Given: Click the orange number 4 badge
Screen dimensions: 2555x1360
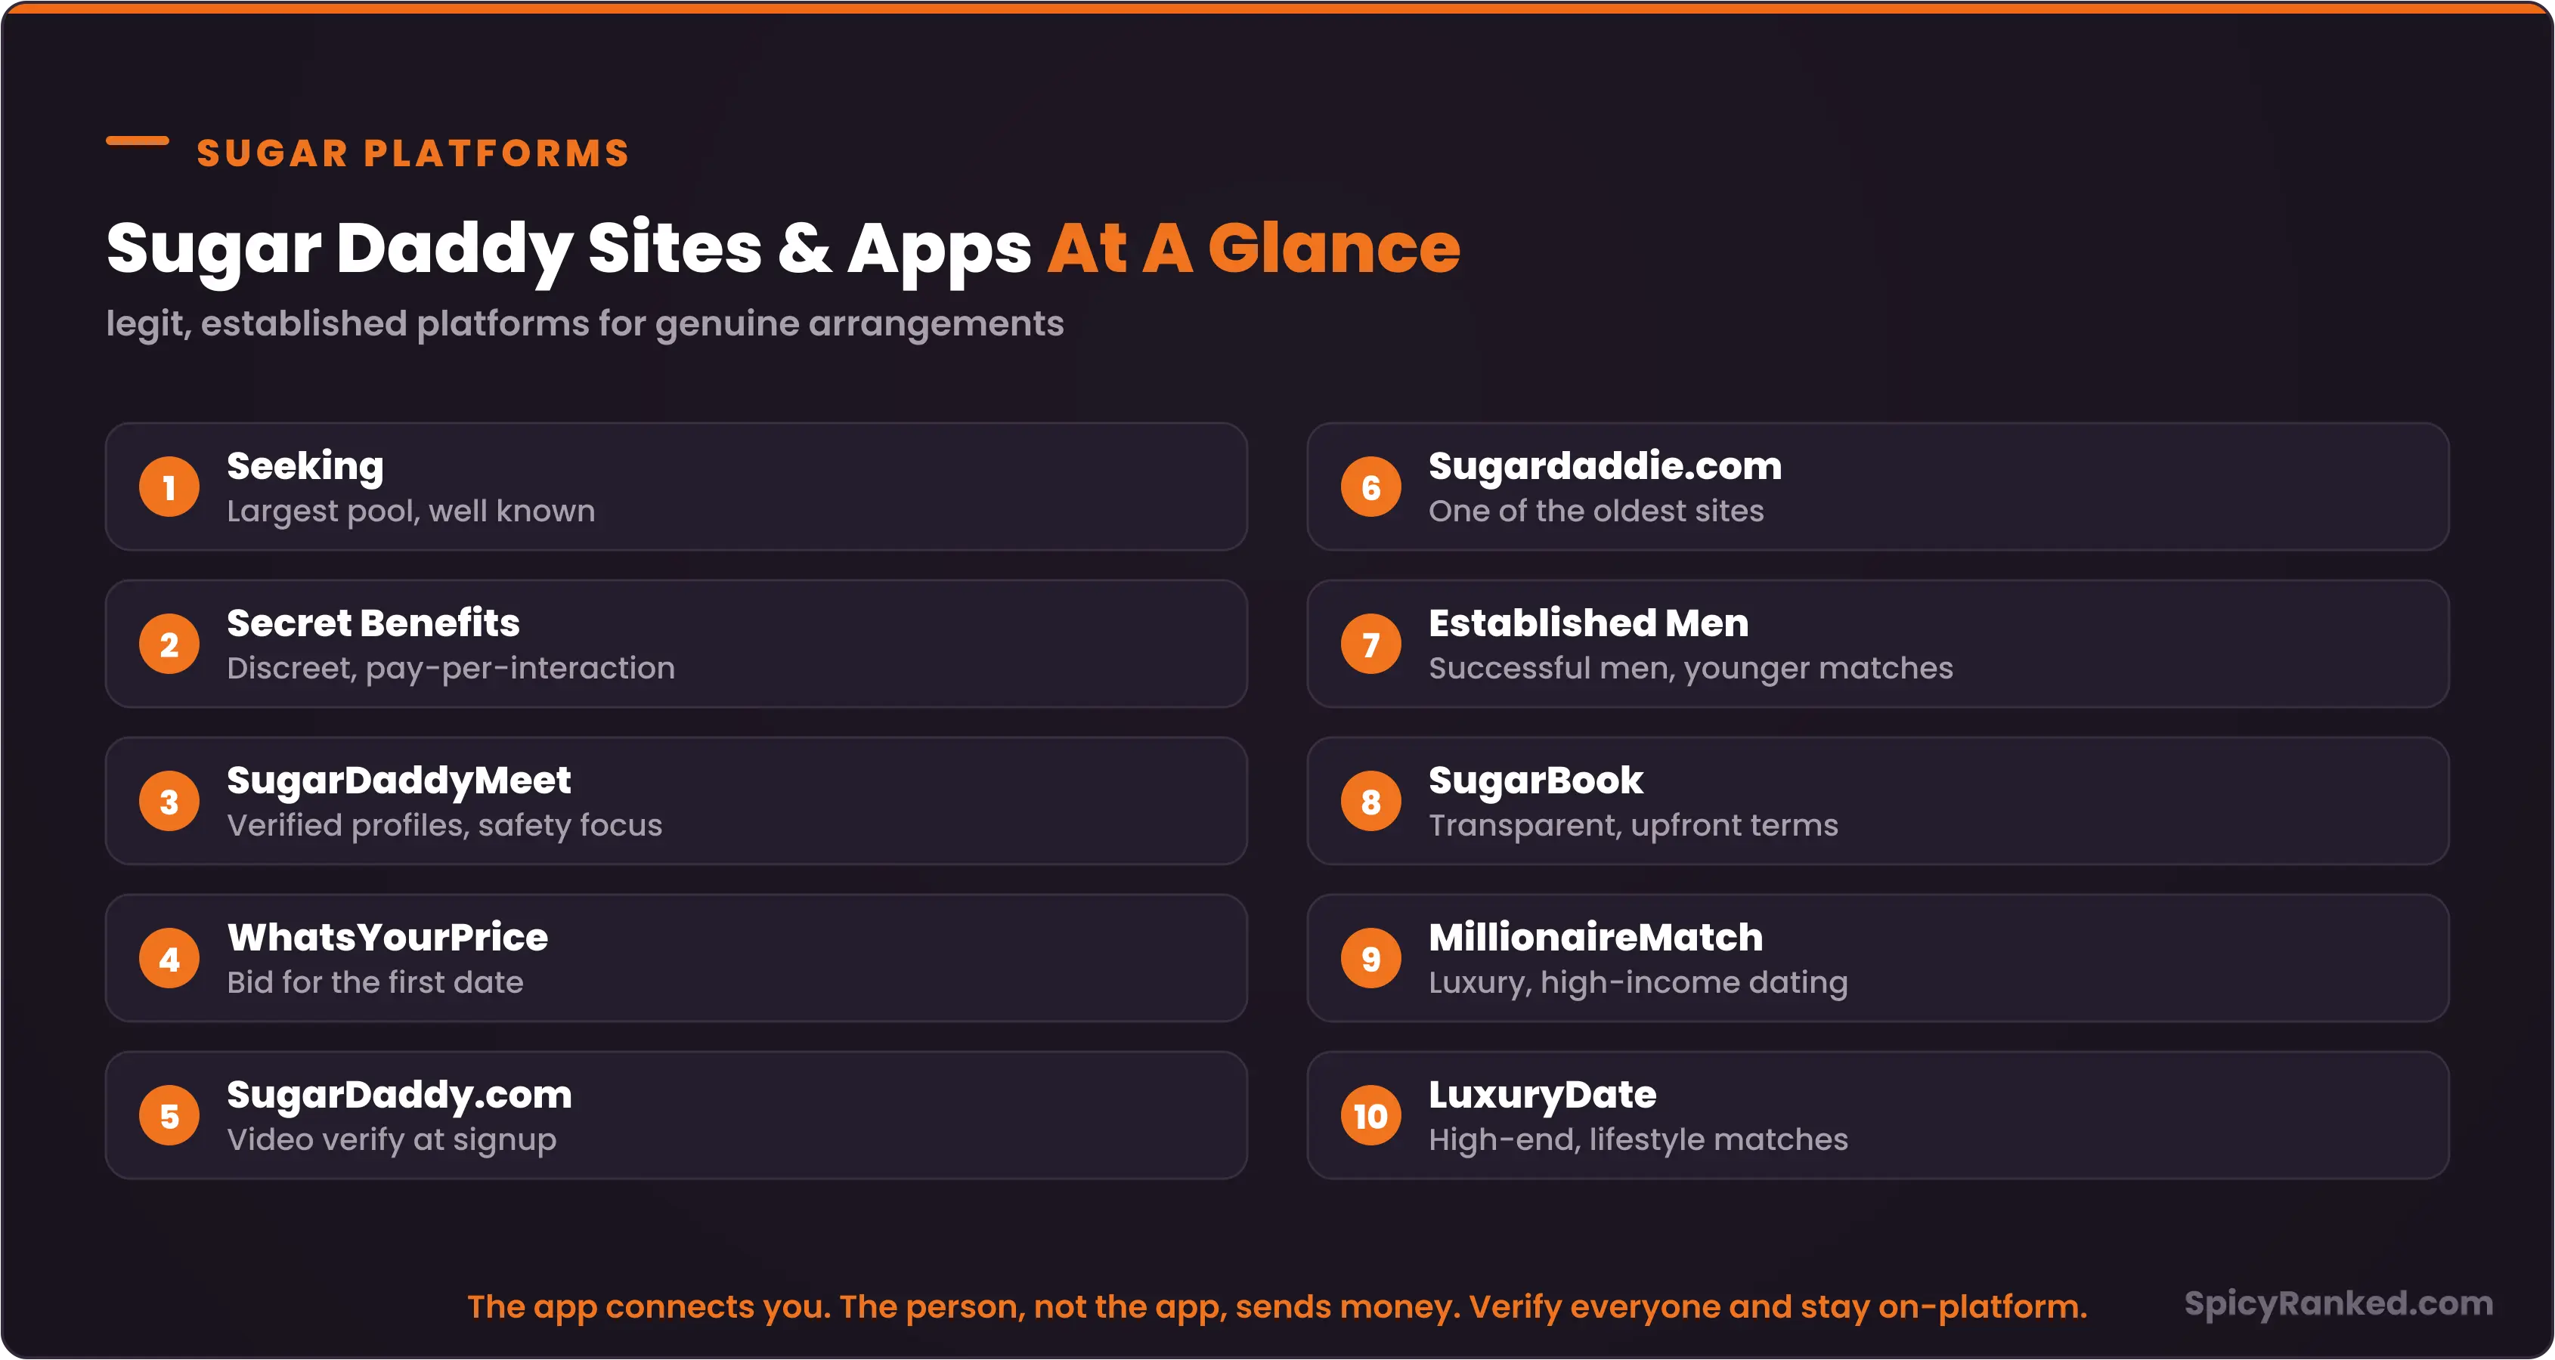Looking at the screenshot, I should point(169,959).
